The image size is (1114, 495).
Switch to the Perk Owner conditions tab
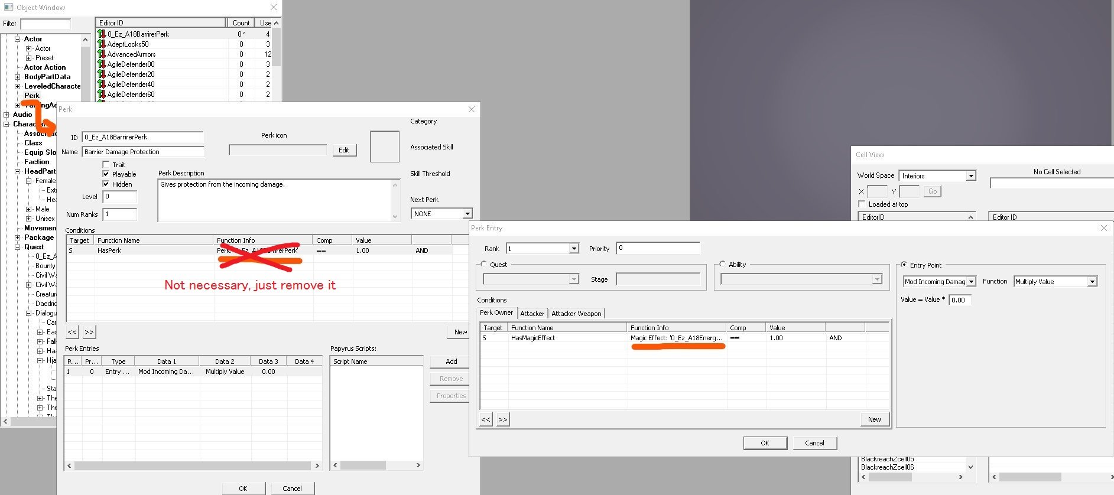pyautogui.click(x=496, y=312)
